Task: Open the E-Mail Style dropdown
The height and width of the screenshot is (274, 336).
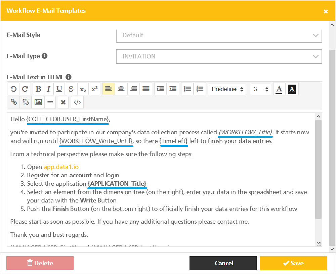Action: (219, 35)
